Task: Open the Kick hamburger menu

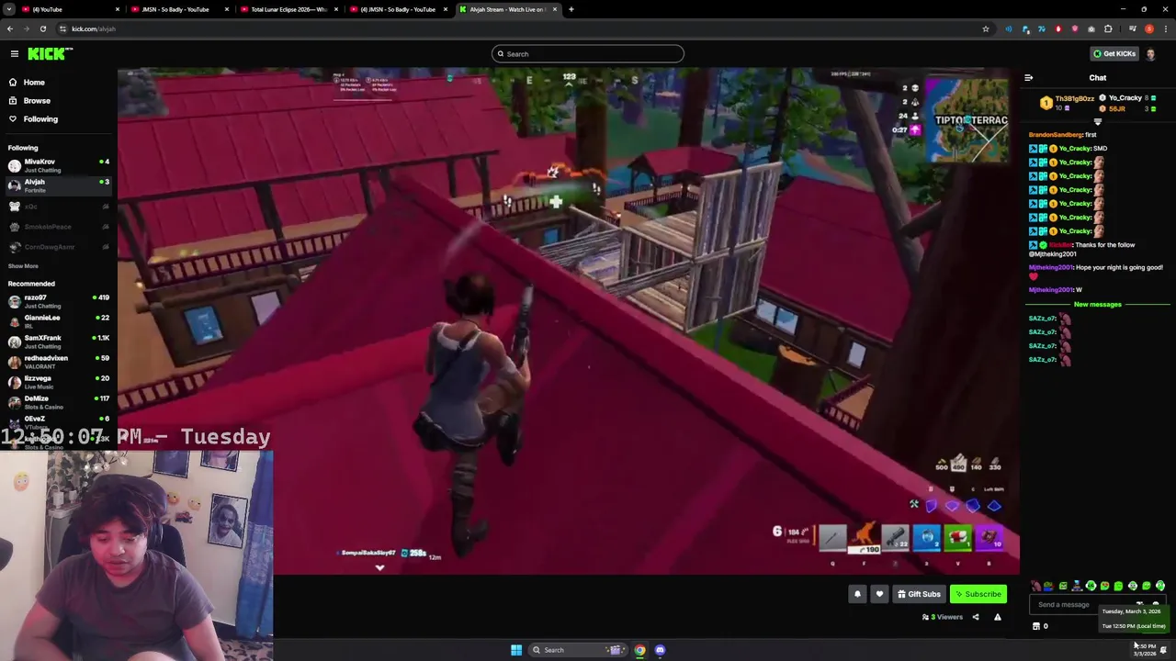Action: (x=15, y=54)
